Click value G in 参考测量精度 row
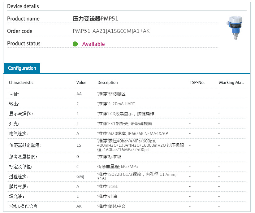This screenshot has width=255, height=213. point(78,157)
